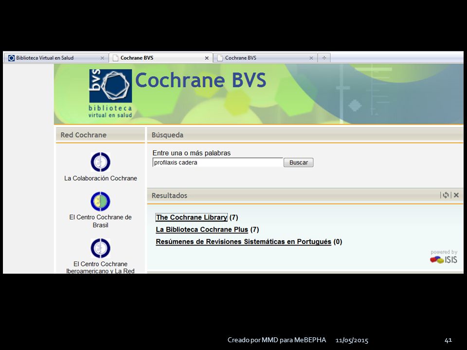Click the Búsqueda panel header
Image resolution: width=467 pixels, height=350 pixels.
coord(305,135)
